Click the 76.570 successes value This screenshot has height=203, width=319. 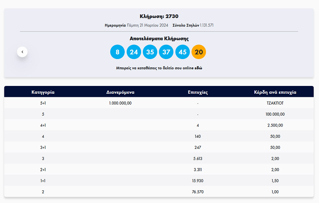coord(197,192)
